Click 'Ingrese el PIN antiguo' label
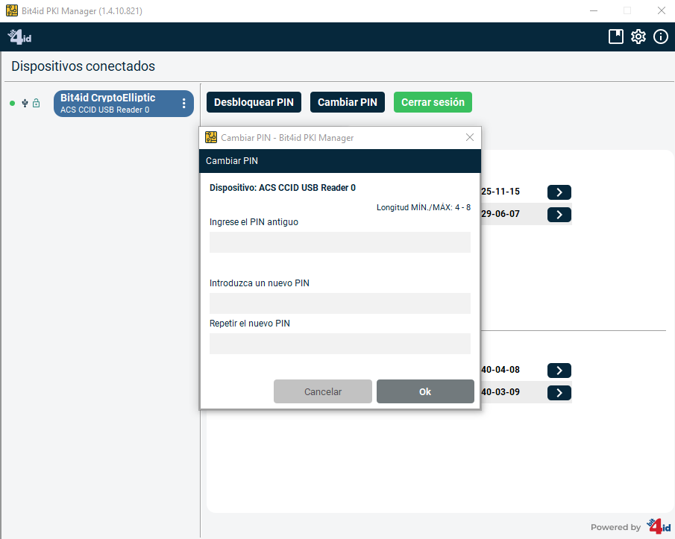Image resolution: width=675 pixels, height=539 pixels. (254, 222)
